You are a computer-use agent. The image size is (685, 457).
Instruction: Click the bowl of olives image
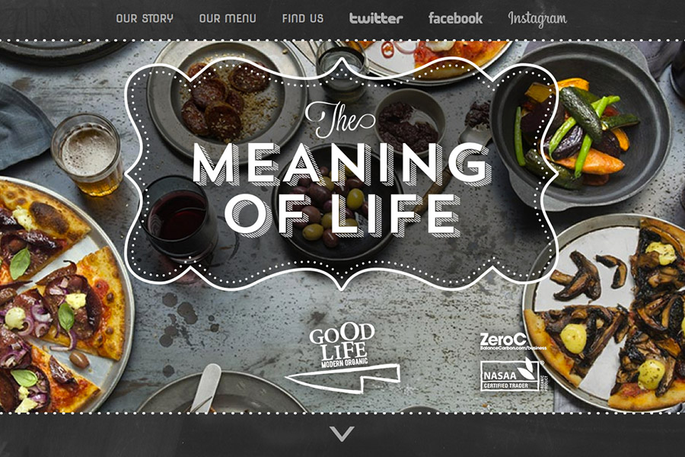pyautogui.click(x=334, y=203)
